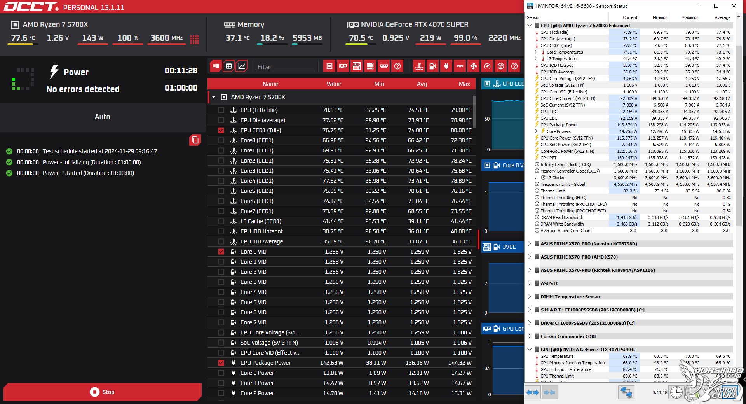This screenshot has height=404, width=746.
Task: Check the Core0 (CCD1) temperature checkbox
Action: pos(221,140)
